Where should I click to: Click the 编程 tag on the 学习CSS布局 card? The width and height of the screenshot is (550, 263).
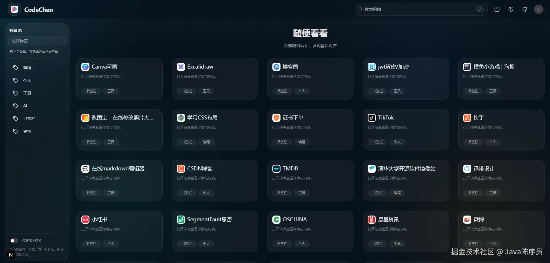pyautogui.click(x=206, y=142)
